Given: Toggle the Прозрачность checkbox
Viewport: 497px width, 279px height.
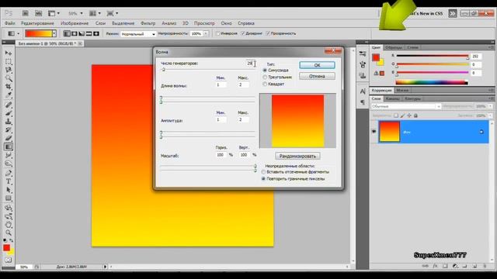Looking at the screenshot, I should point(268,33).
